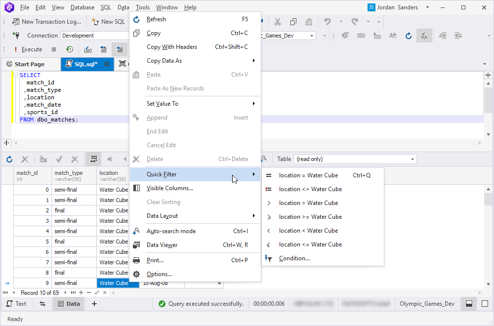Collapse the SELECT statement code block
This screenshot has width=494, height=326.
(15, 75)
